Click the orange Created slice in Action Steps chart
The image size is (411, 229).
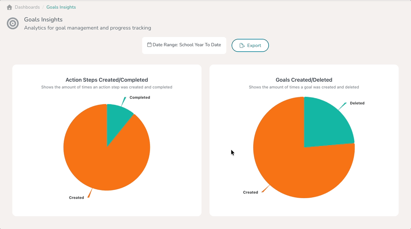(105, 162)
